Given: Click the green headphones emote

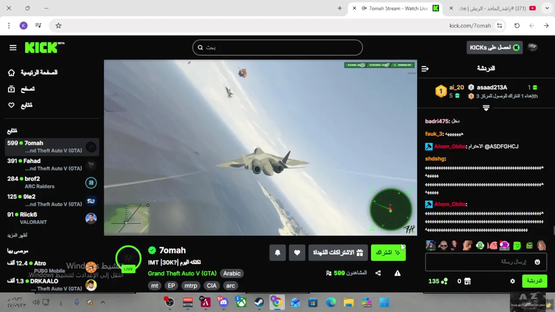Looking at the screenshot, I should (480, 246).
